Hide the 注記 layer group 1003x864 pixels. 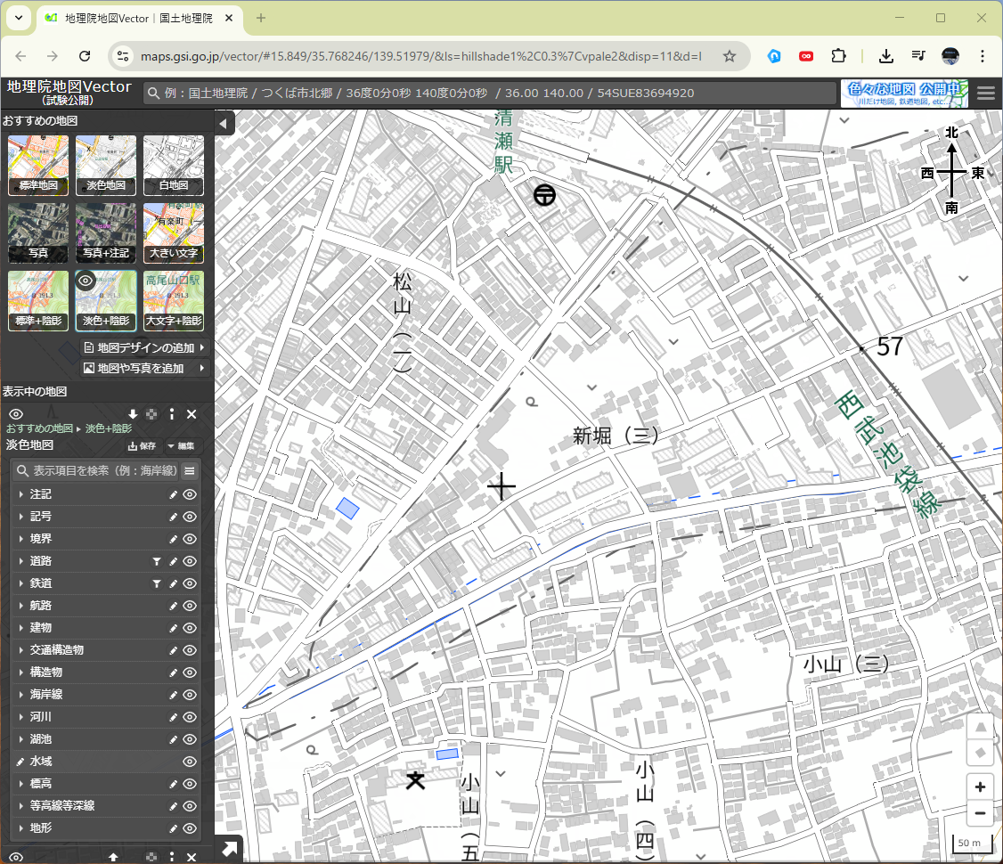tap(190, 494)
